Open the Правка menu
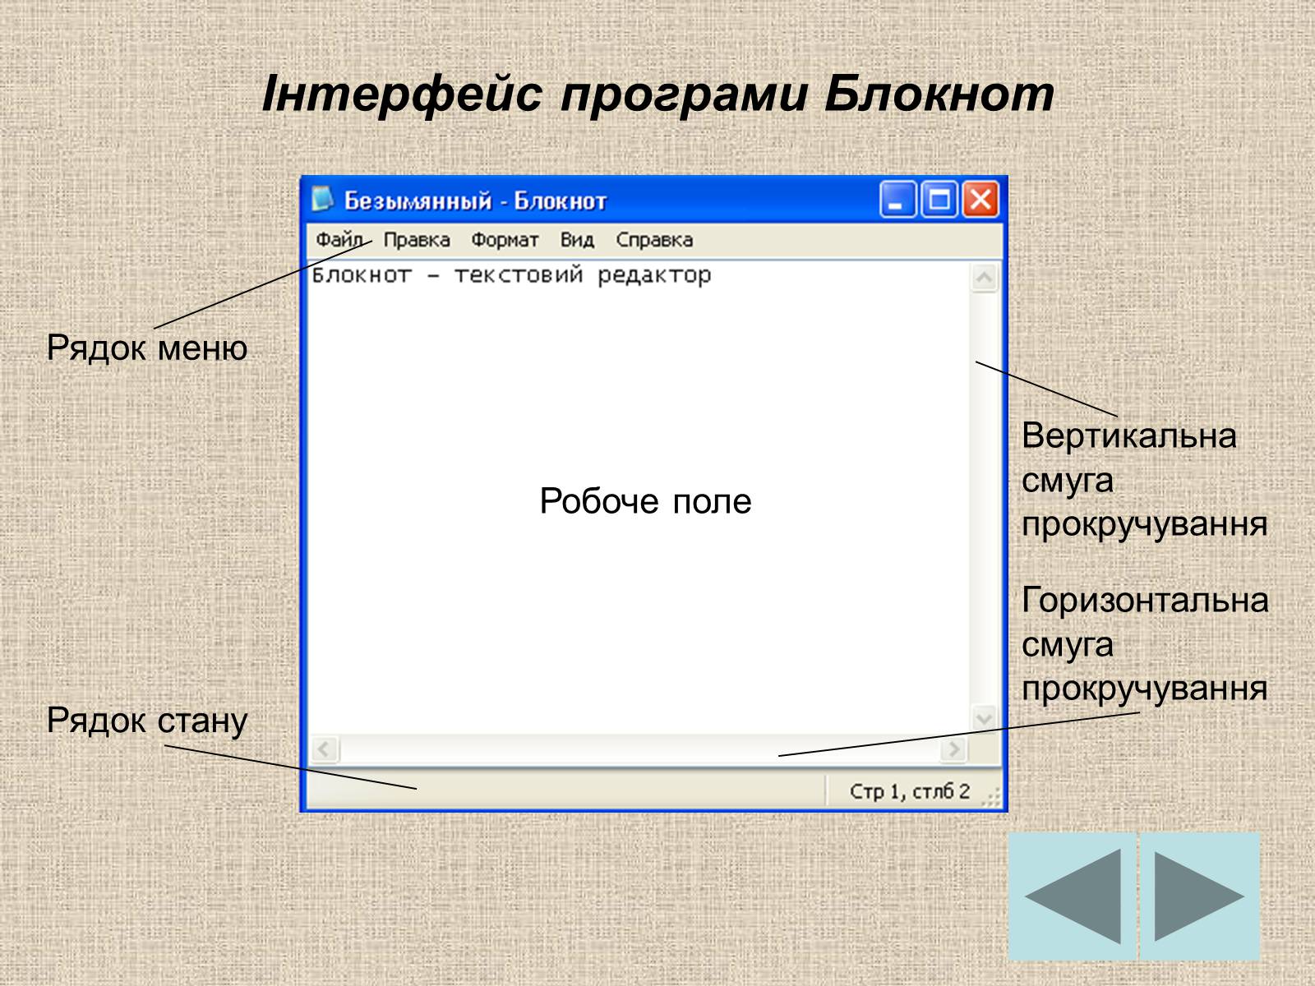 point(417,240)
